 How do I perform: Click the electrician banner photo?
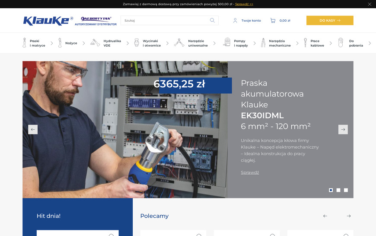click(125, 130)
